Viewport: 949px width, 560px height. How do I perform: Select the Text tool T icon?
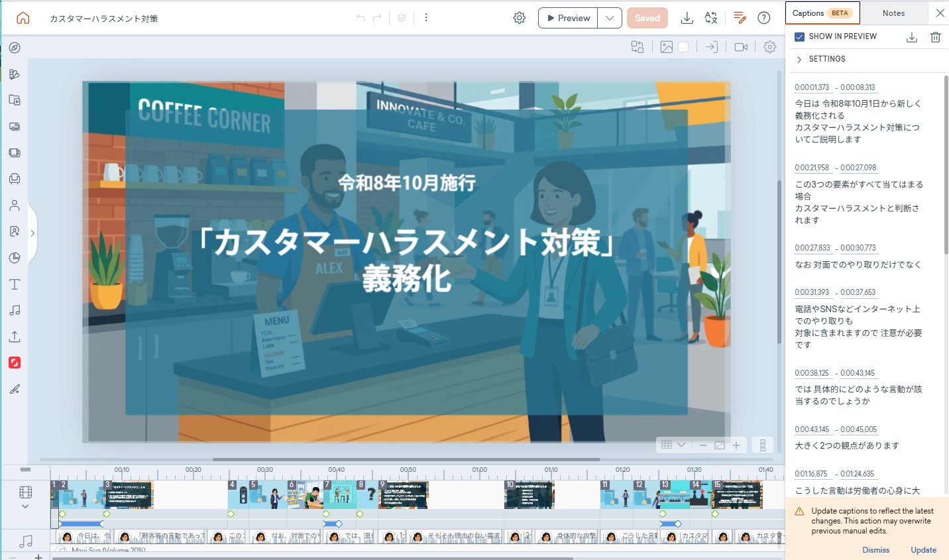15,284
